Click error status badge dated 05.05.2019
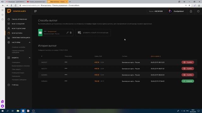Viewport: 202px width, 113px height. coord(188,68)
